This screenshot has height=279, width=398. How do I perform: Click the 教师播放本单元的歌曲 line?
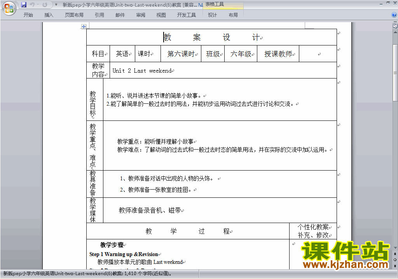point(140,262)
